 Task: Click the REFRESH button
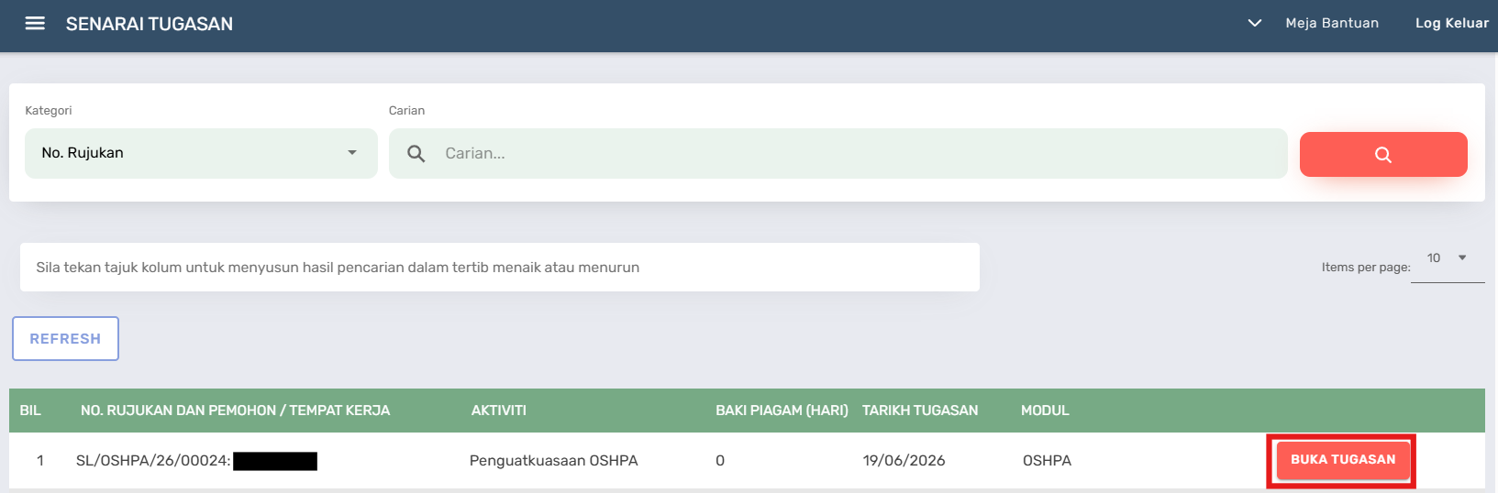pyautogui.click(x=65, y=338)
